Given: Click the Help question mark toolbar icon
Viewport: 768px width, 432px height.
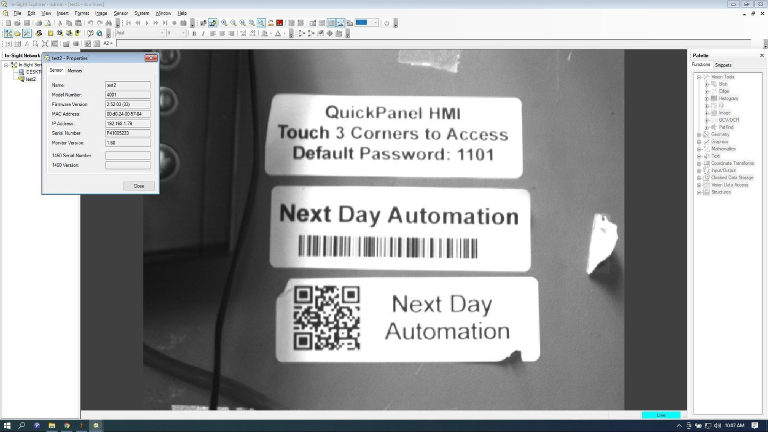Looking at the screenshot, I should 90,33.
